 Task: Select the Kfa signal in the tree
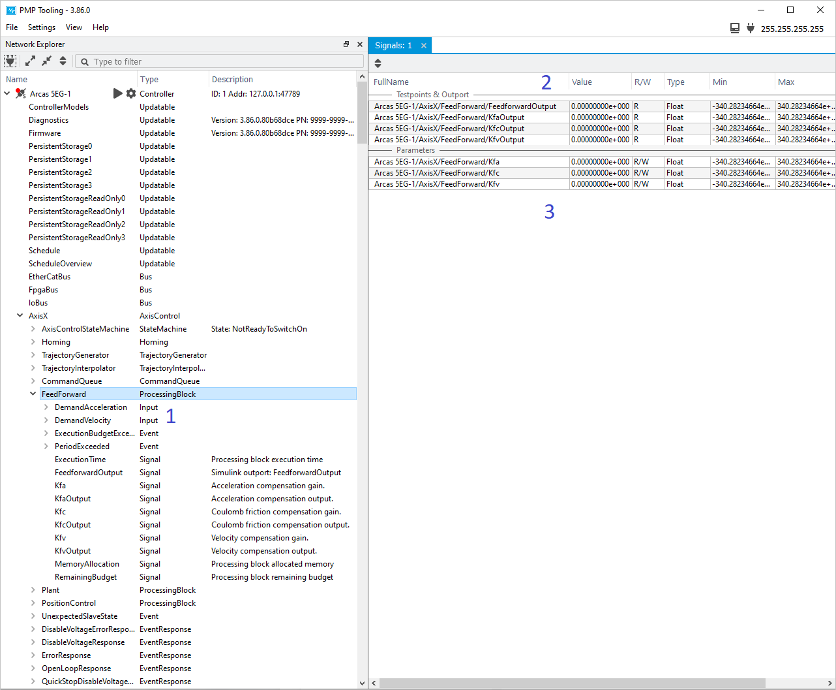coord(60,485)
